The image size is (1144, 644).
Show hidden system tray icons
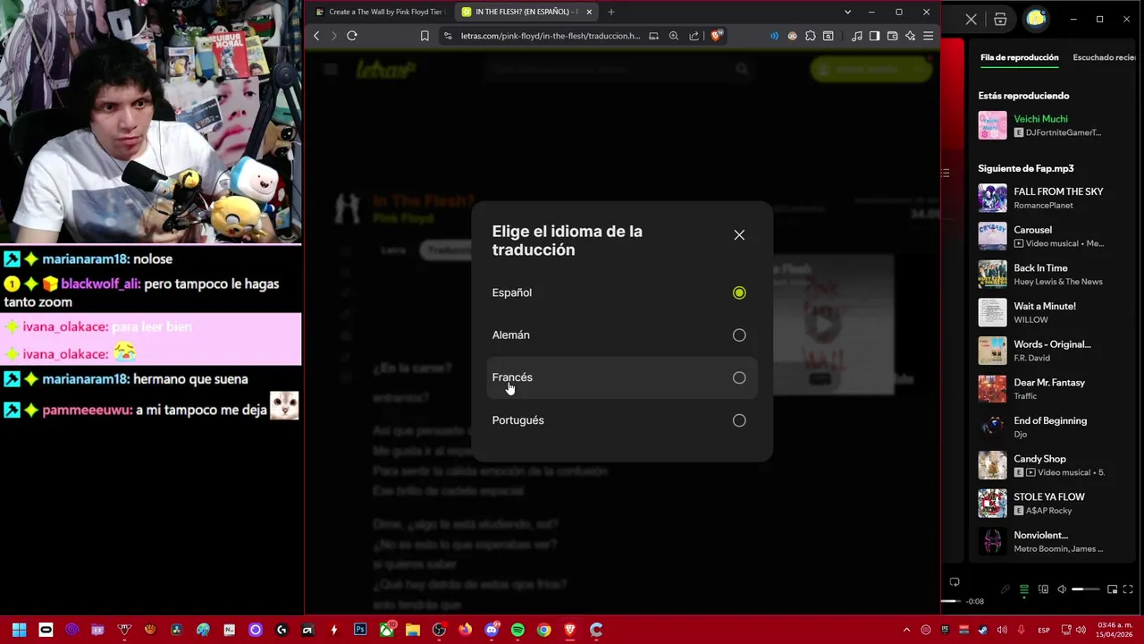(x=906, y=631)
